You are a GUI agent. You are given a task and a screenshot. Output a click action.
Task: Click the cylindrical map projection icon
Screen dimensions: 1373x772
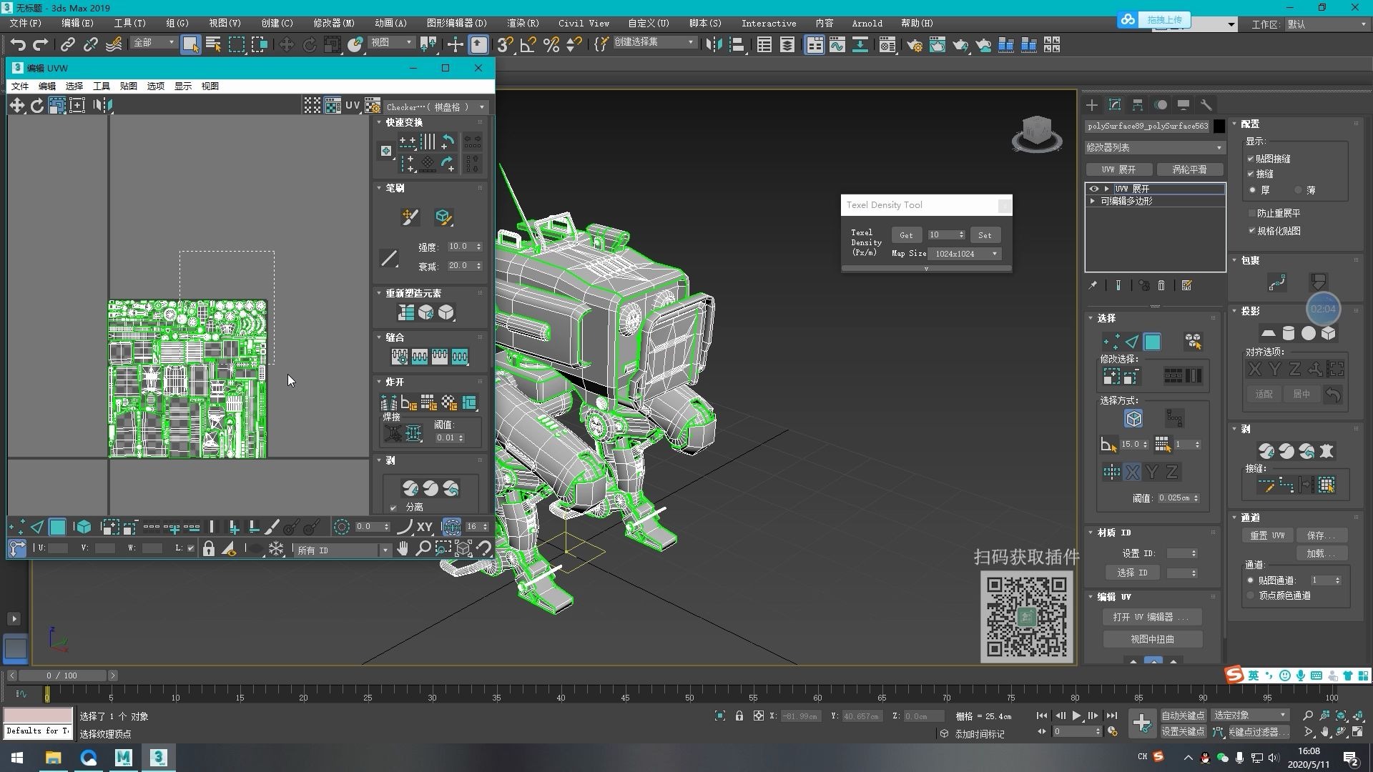coord(1288,333)
